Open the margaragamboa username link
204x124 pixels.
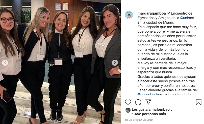[151, 13]
